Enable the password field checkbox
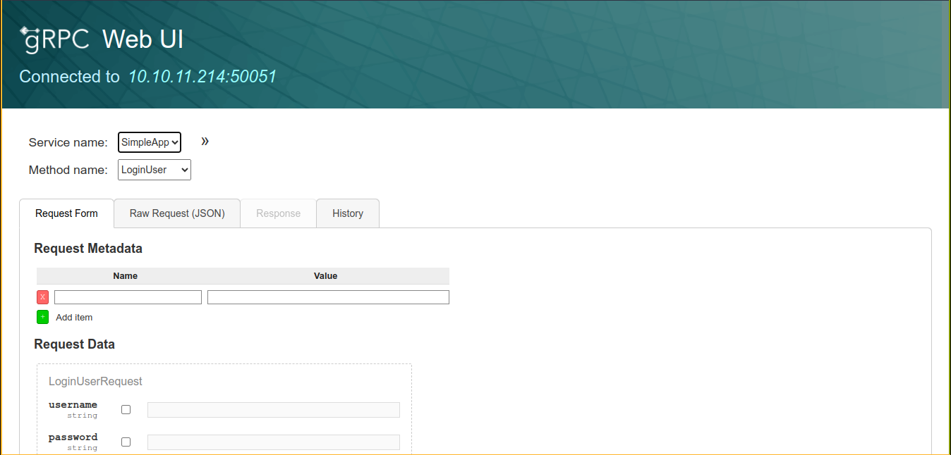951x455 pixels. pos(126,442)
